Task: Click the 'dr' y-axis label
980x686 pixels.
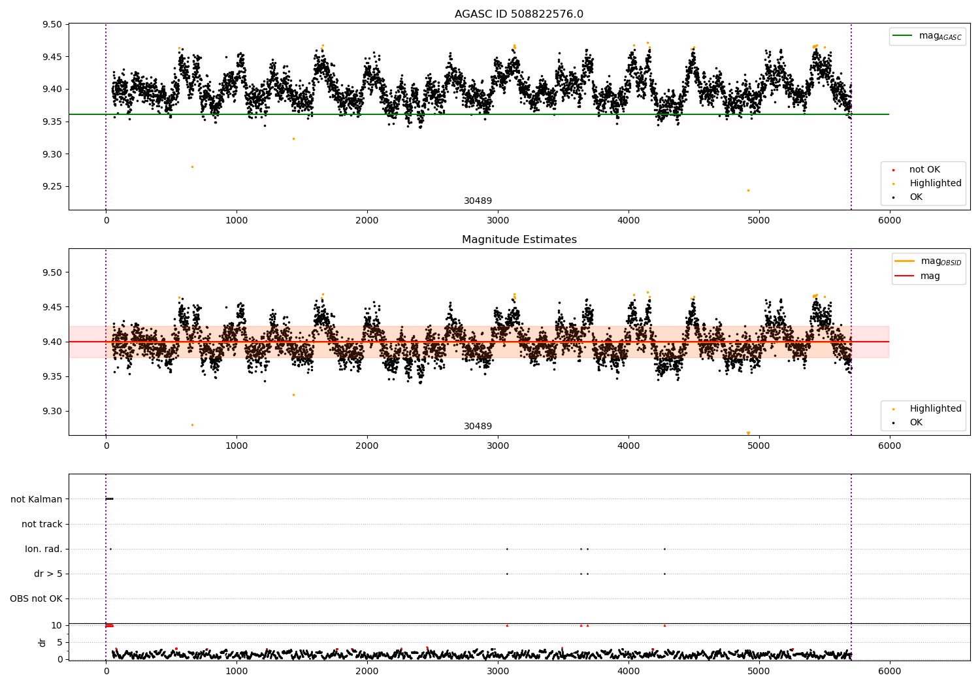Action: pos(42,642)
